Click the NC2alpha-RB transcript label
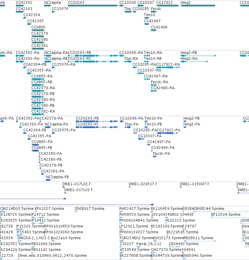 56,59
